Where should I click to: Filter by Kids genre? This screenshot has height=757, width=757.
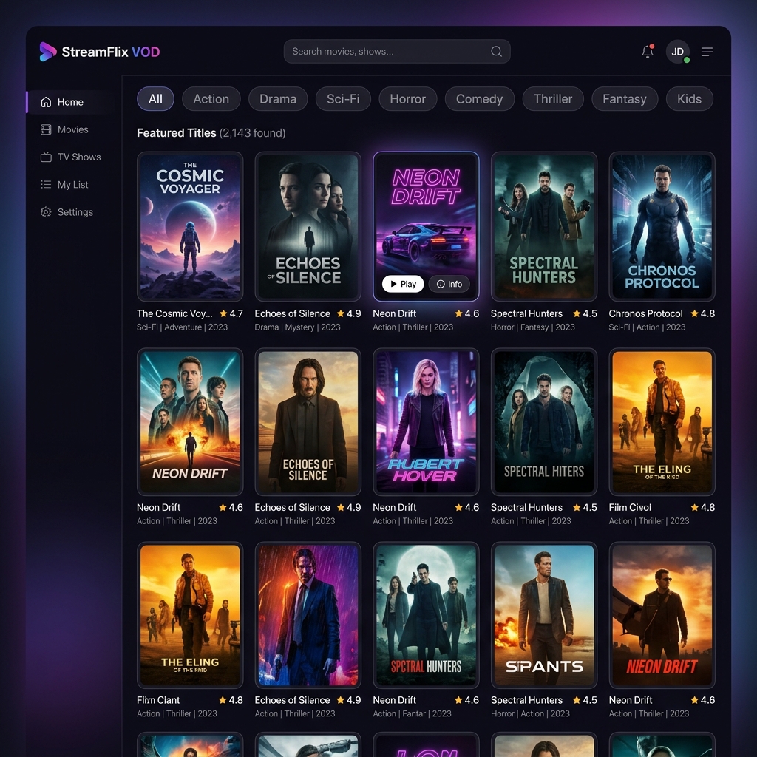pos(690,99)
